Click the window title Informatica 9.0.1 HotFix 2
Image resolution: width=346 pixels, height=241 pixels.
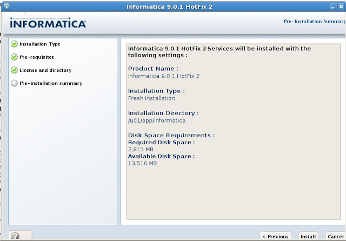coord(169,7)
